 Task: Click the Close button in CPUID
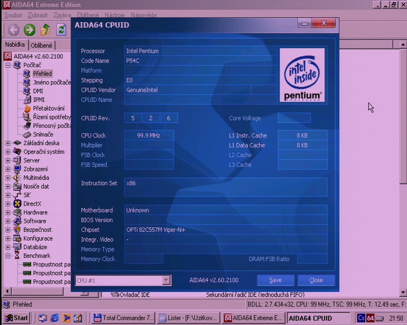(316, 280)
